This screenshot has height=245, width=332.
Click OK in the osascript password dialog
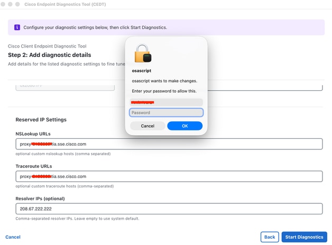click(185, 126)
